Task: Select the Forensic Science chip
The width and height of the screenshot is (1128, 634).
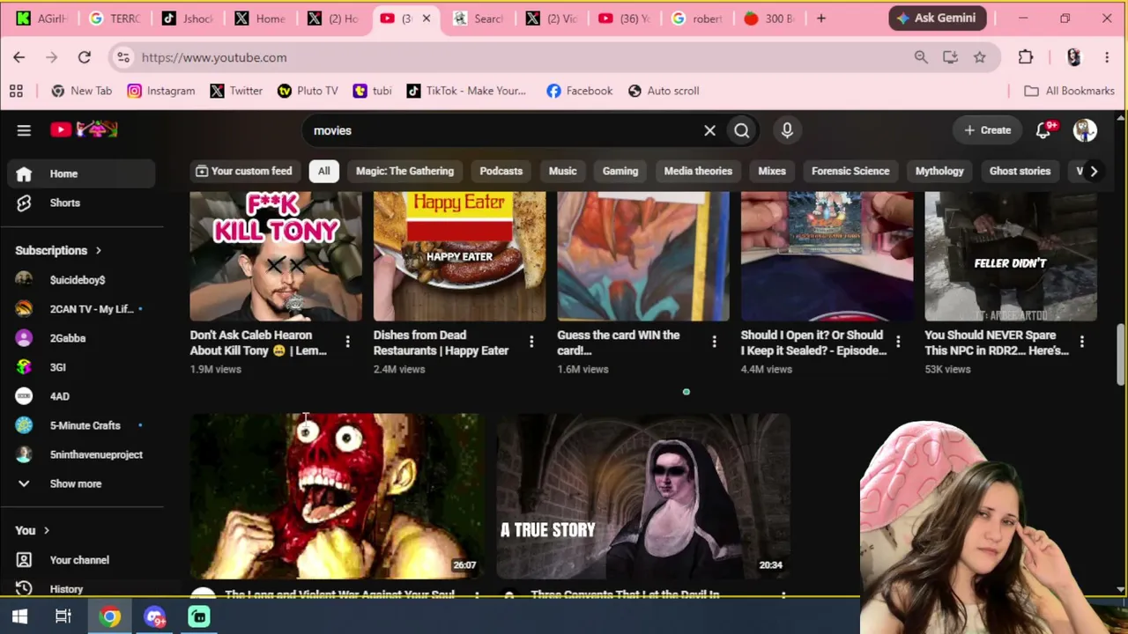Action: 850,172
